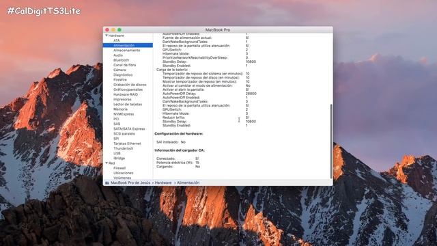Click 'Potencia eléctrica (W):' row
Screen dimensions: 437x246
coord(178,163)
